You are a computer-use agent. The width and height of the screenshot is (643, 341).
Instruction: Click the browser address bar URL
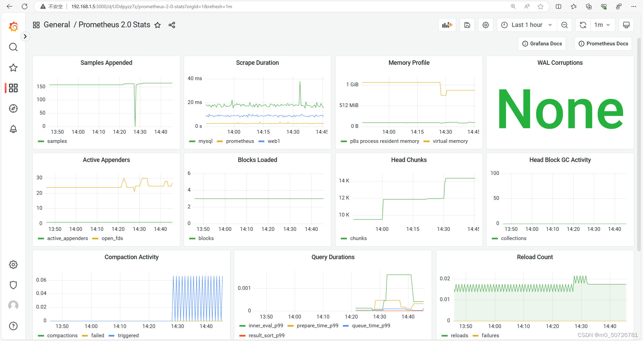pos(152,6)
